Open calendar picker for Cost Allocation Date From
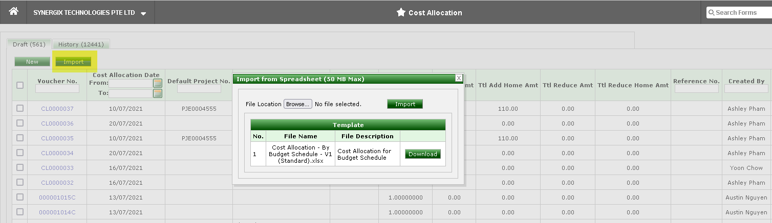 pyautogui.click(x=158, y=83)
